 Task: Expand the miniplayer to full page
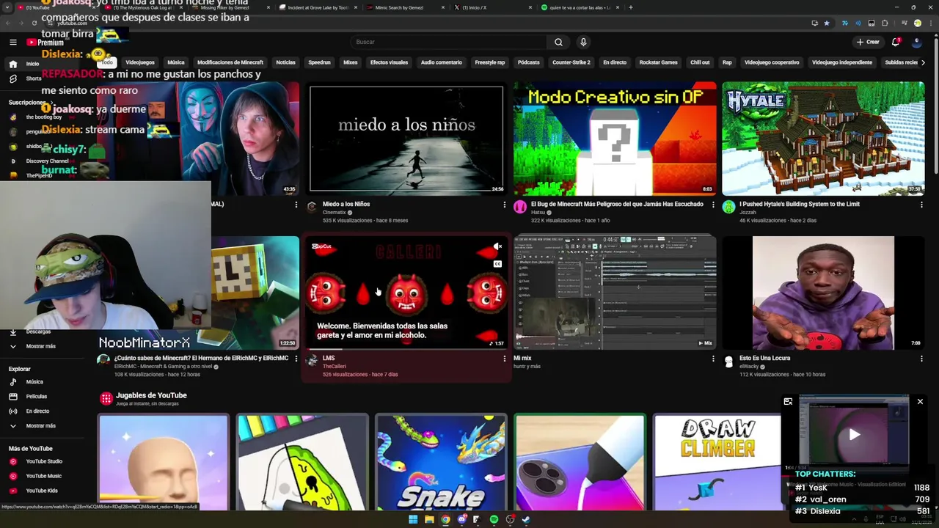[x=788, y=401]
